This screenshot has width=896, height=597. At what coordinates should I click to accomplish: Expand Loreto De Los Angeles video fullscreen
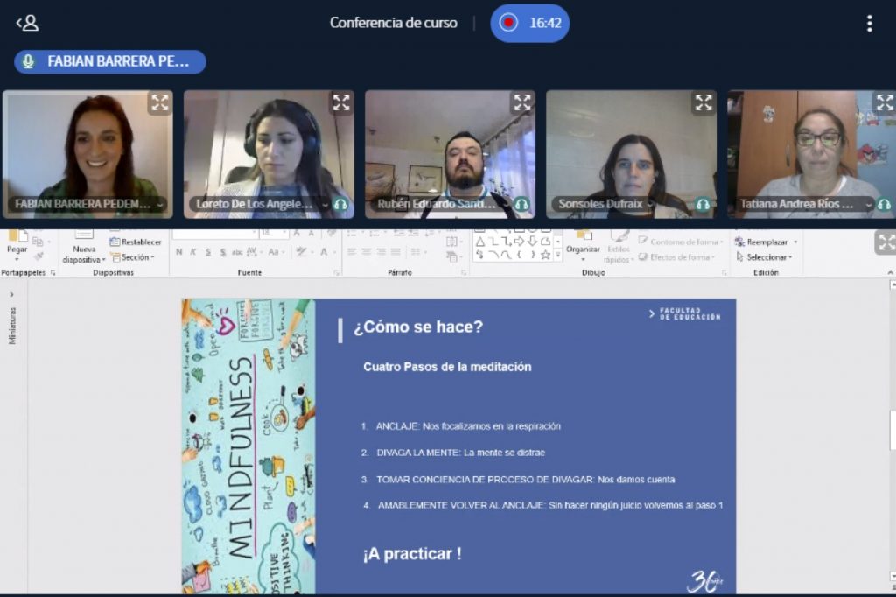tap(341, 103)
